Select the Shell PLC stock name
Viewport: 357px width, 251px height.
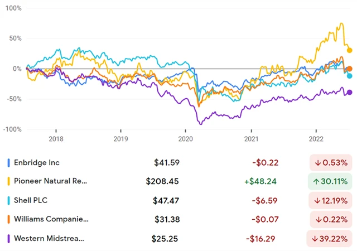(x=33, y=200)
